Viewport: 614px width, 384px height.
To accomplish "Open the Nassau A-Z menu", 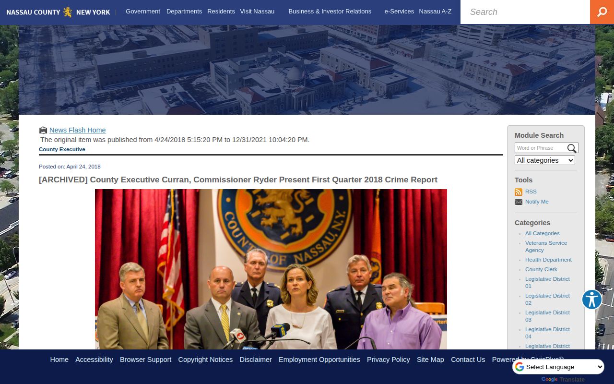I will click(x=435, y=11).
